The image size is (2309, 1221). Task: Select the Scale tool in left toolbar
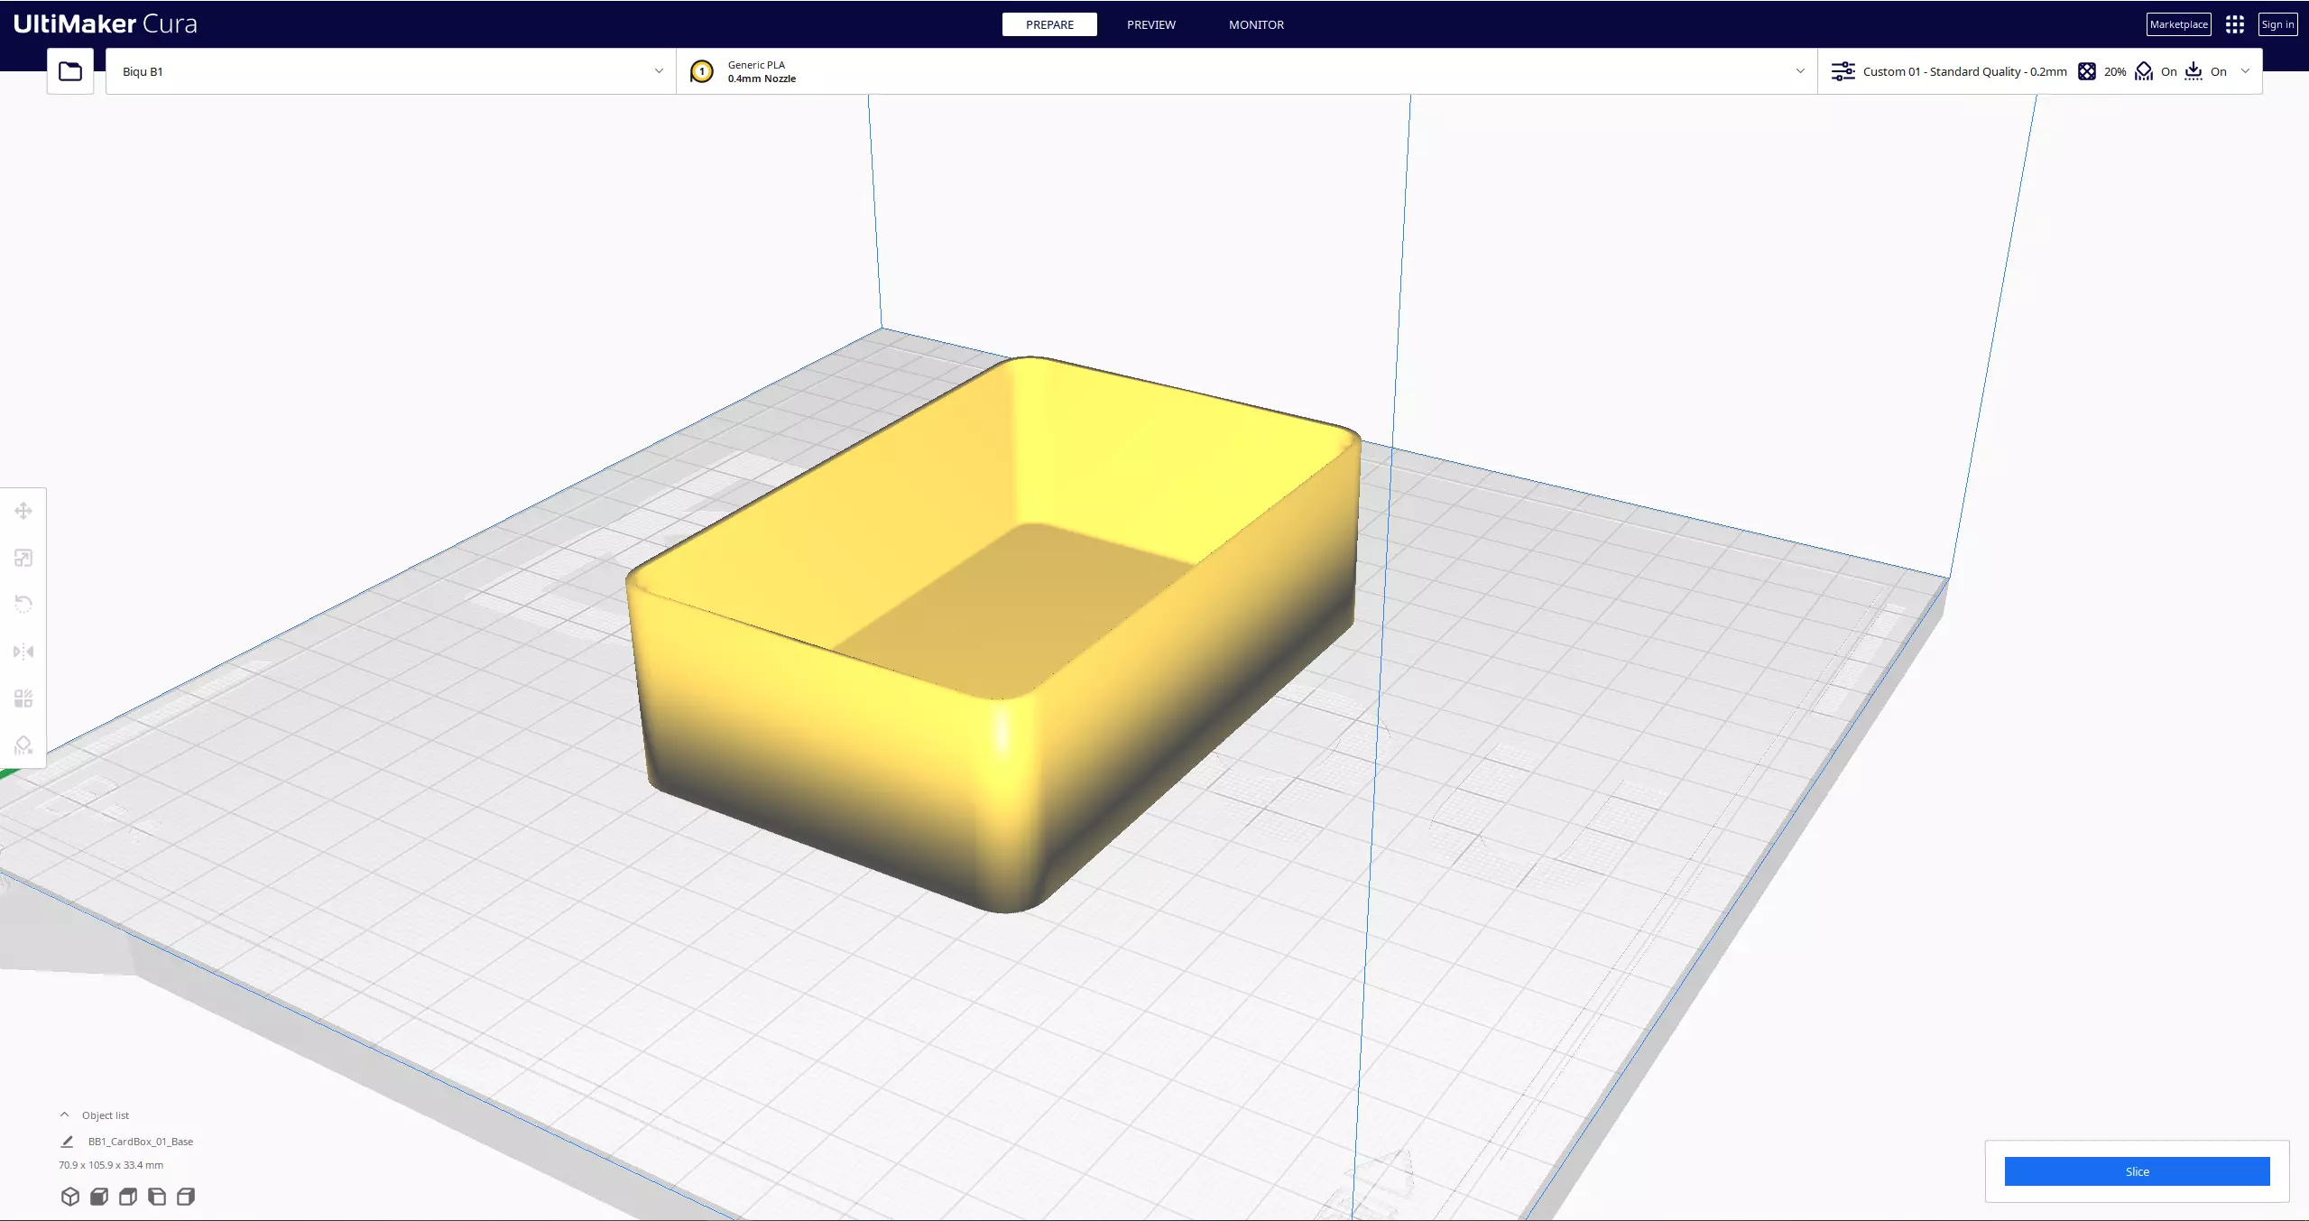click(23, 559)
